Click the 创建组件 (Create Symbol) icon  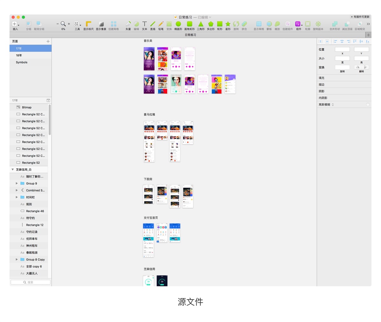pyautogui.click(x=288, y=24)
